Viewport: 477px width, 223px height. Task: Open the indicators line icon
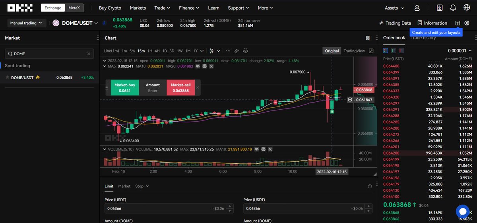tap(228, 51)
